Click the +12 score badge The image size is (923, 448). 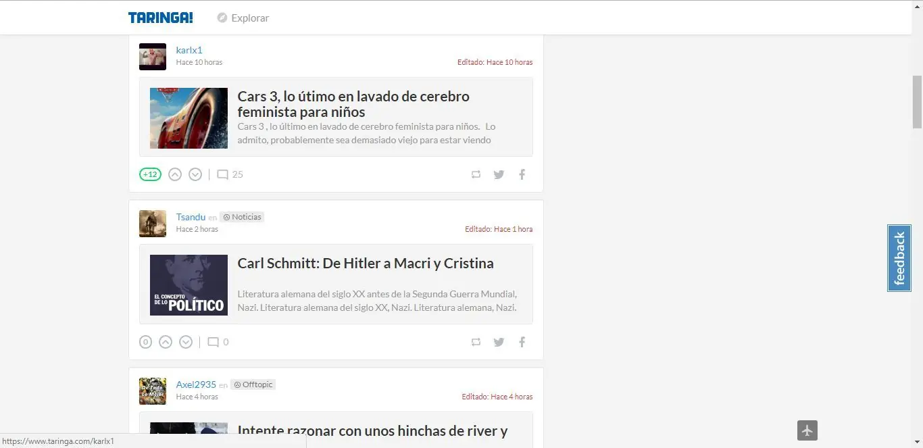pyautogui.click(x=150, y=174)
